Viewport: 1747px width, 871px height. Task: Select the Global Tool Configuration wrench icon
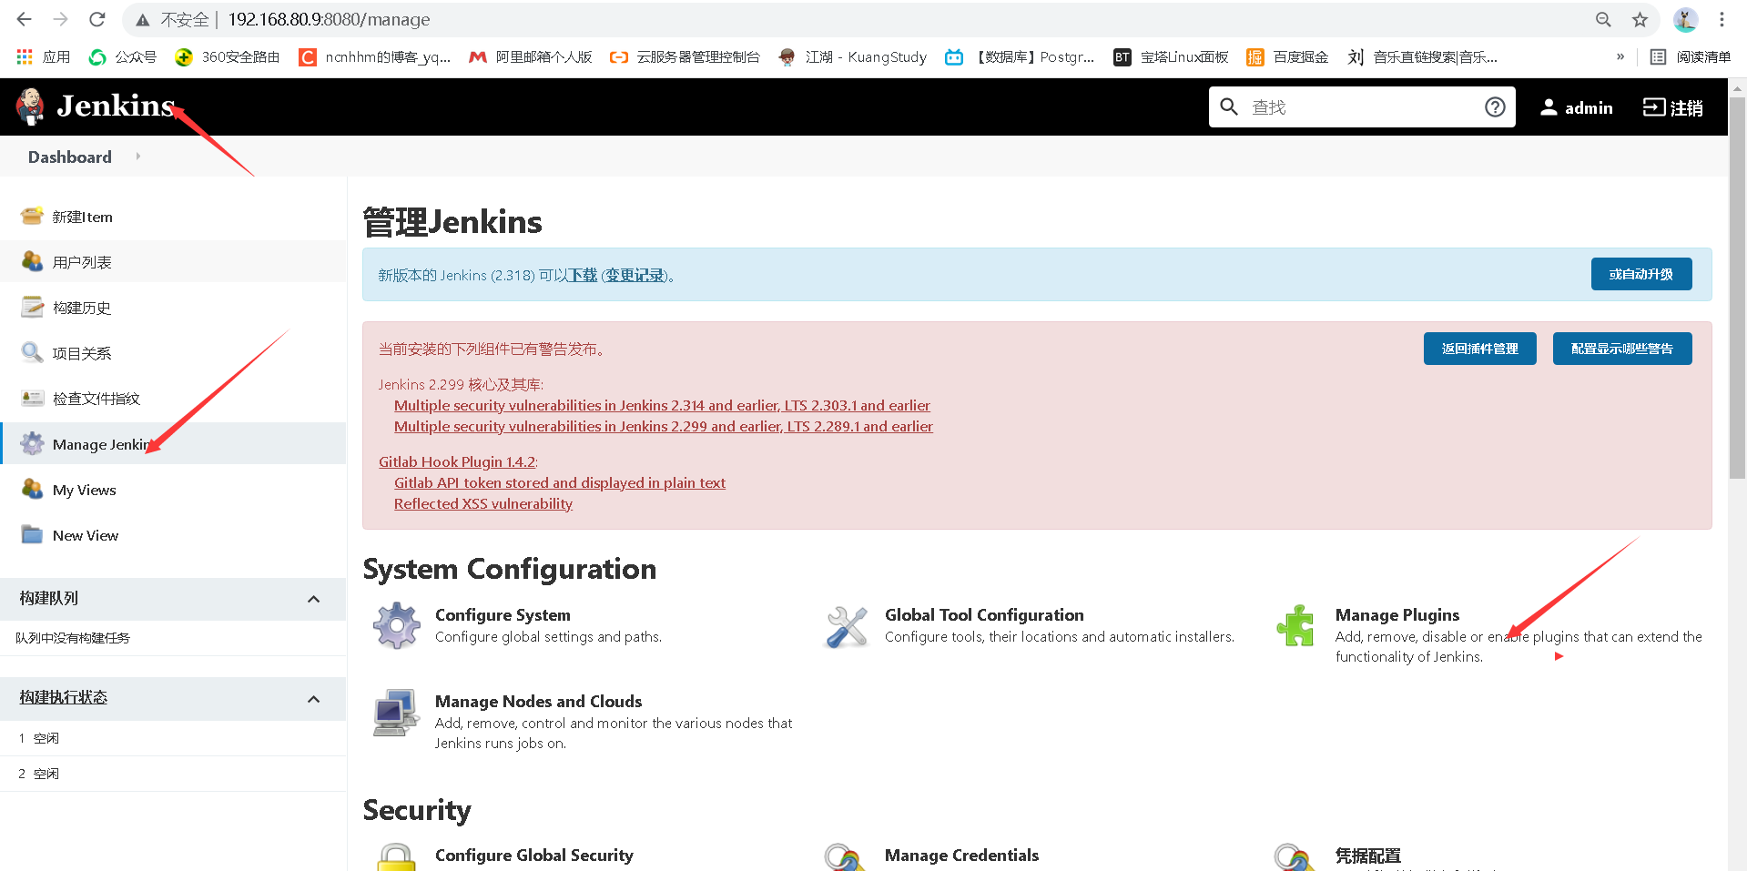coord(846,625)
